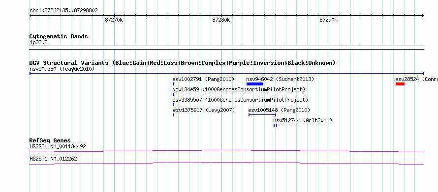This screenshot has height=192, width=438.
Task: Click the small blue bar of nsv512744
Action: tap(276, 125)
